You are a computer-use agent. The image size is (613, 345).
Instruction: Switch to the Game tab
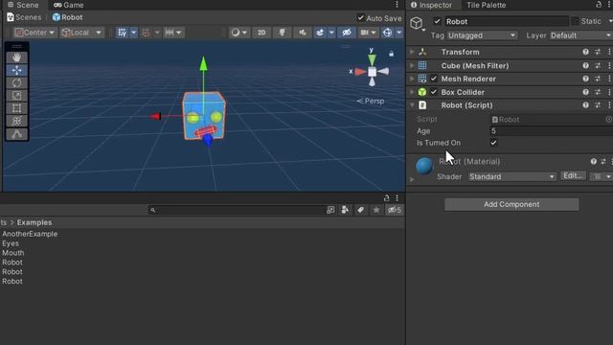tap(69, 5)
